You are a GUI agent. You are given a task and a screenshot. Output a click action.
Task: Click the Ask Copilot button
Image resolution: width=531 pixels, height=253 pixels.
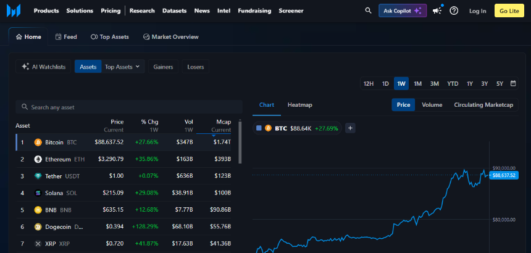(x=403, y=11)
